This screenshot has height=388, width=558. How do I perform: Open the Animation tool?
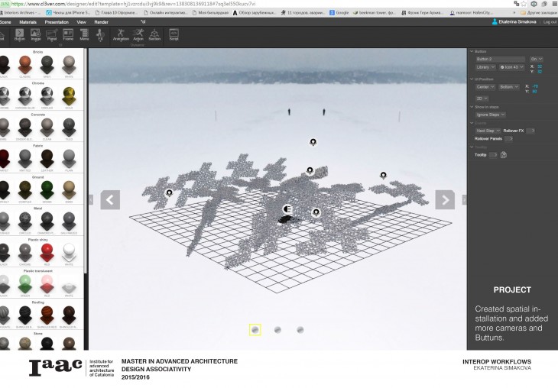(x=121, y=34)
